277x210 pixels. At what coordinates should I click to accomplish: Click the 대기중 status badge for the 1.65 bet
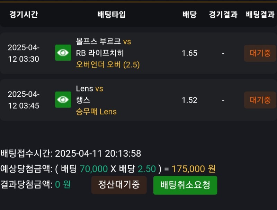click(260, 53)
